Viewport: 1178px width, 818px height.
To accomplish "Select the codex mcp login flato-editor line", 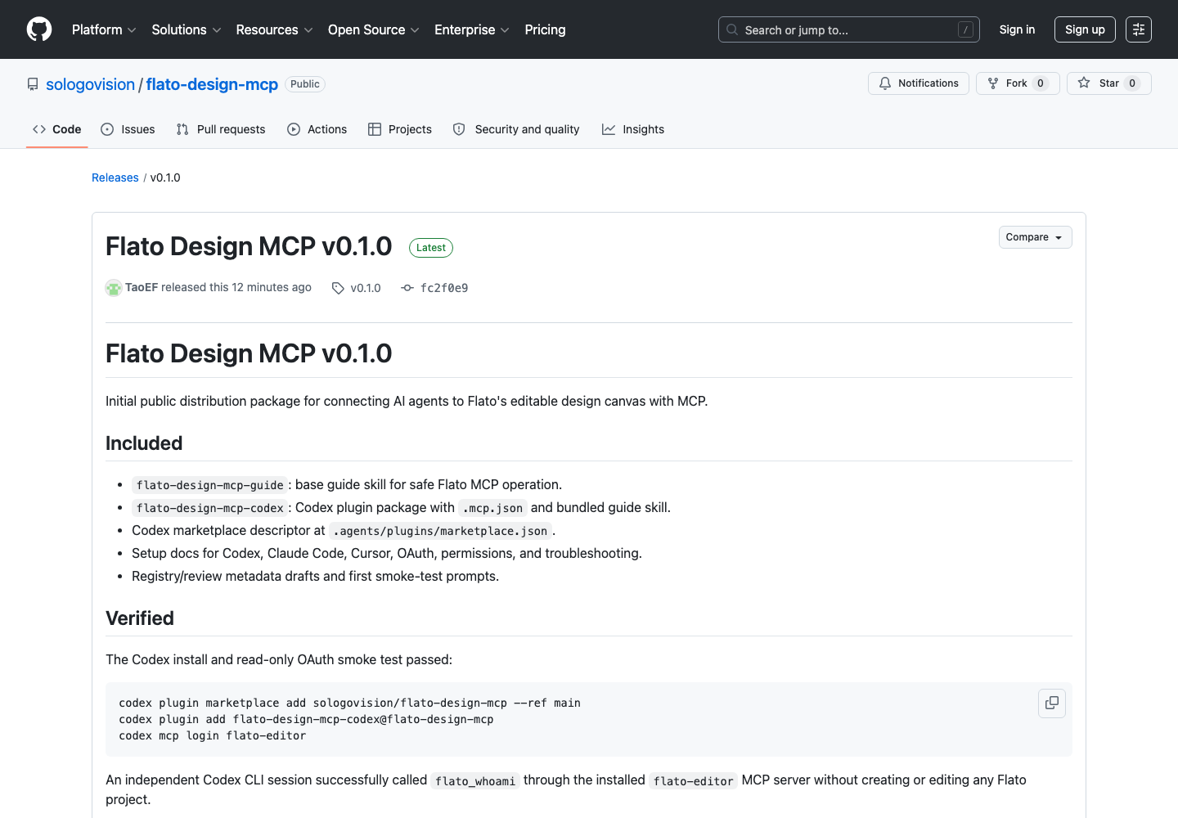I will (x=213, y=735).
